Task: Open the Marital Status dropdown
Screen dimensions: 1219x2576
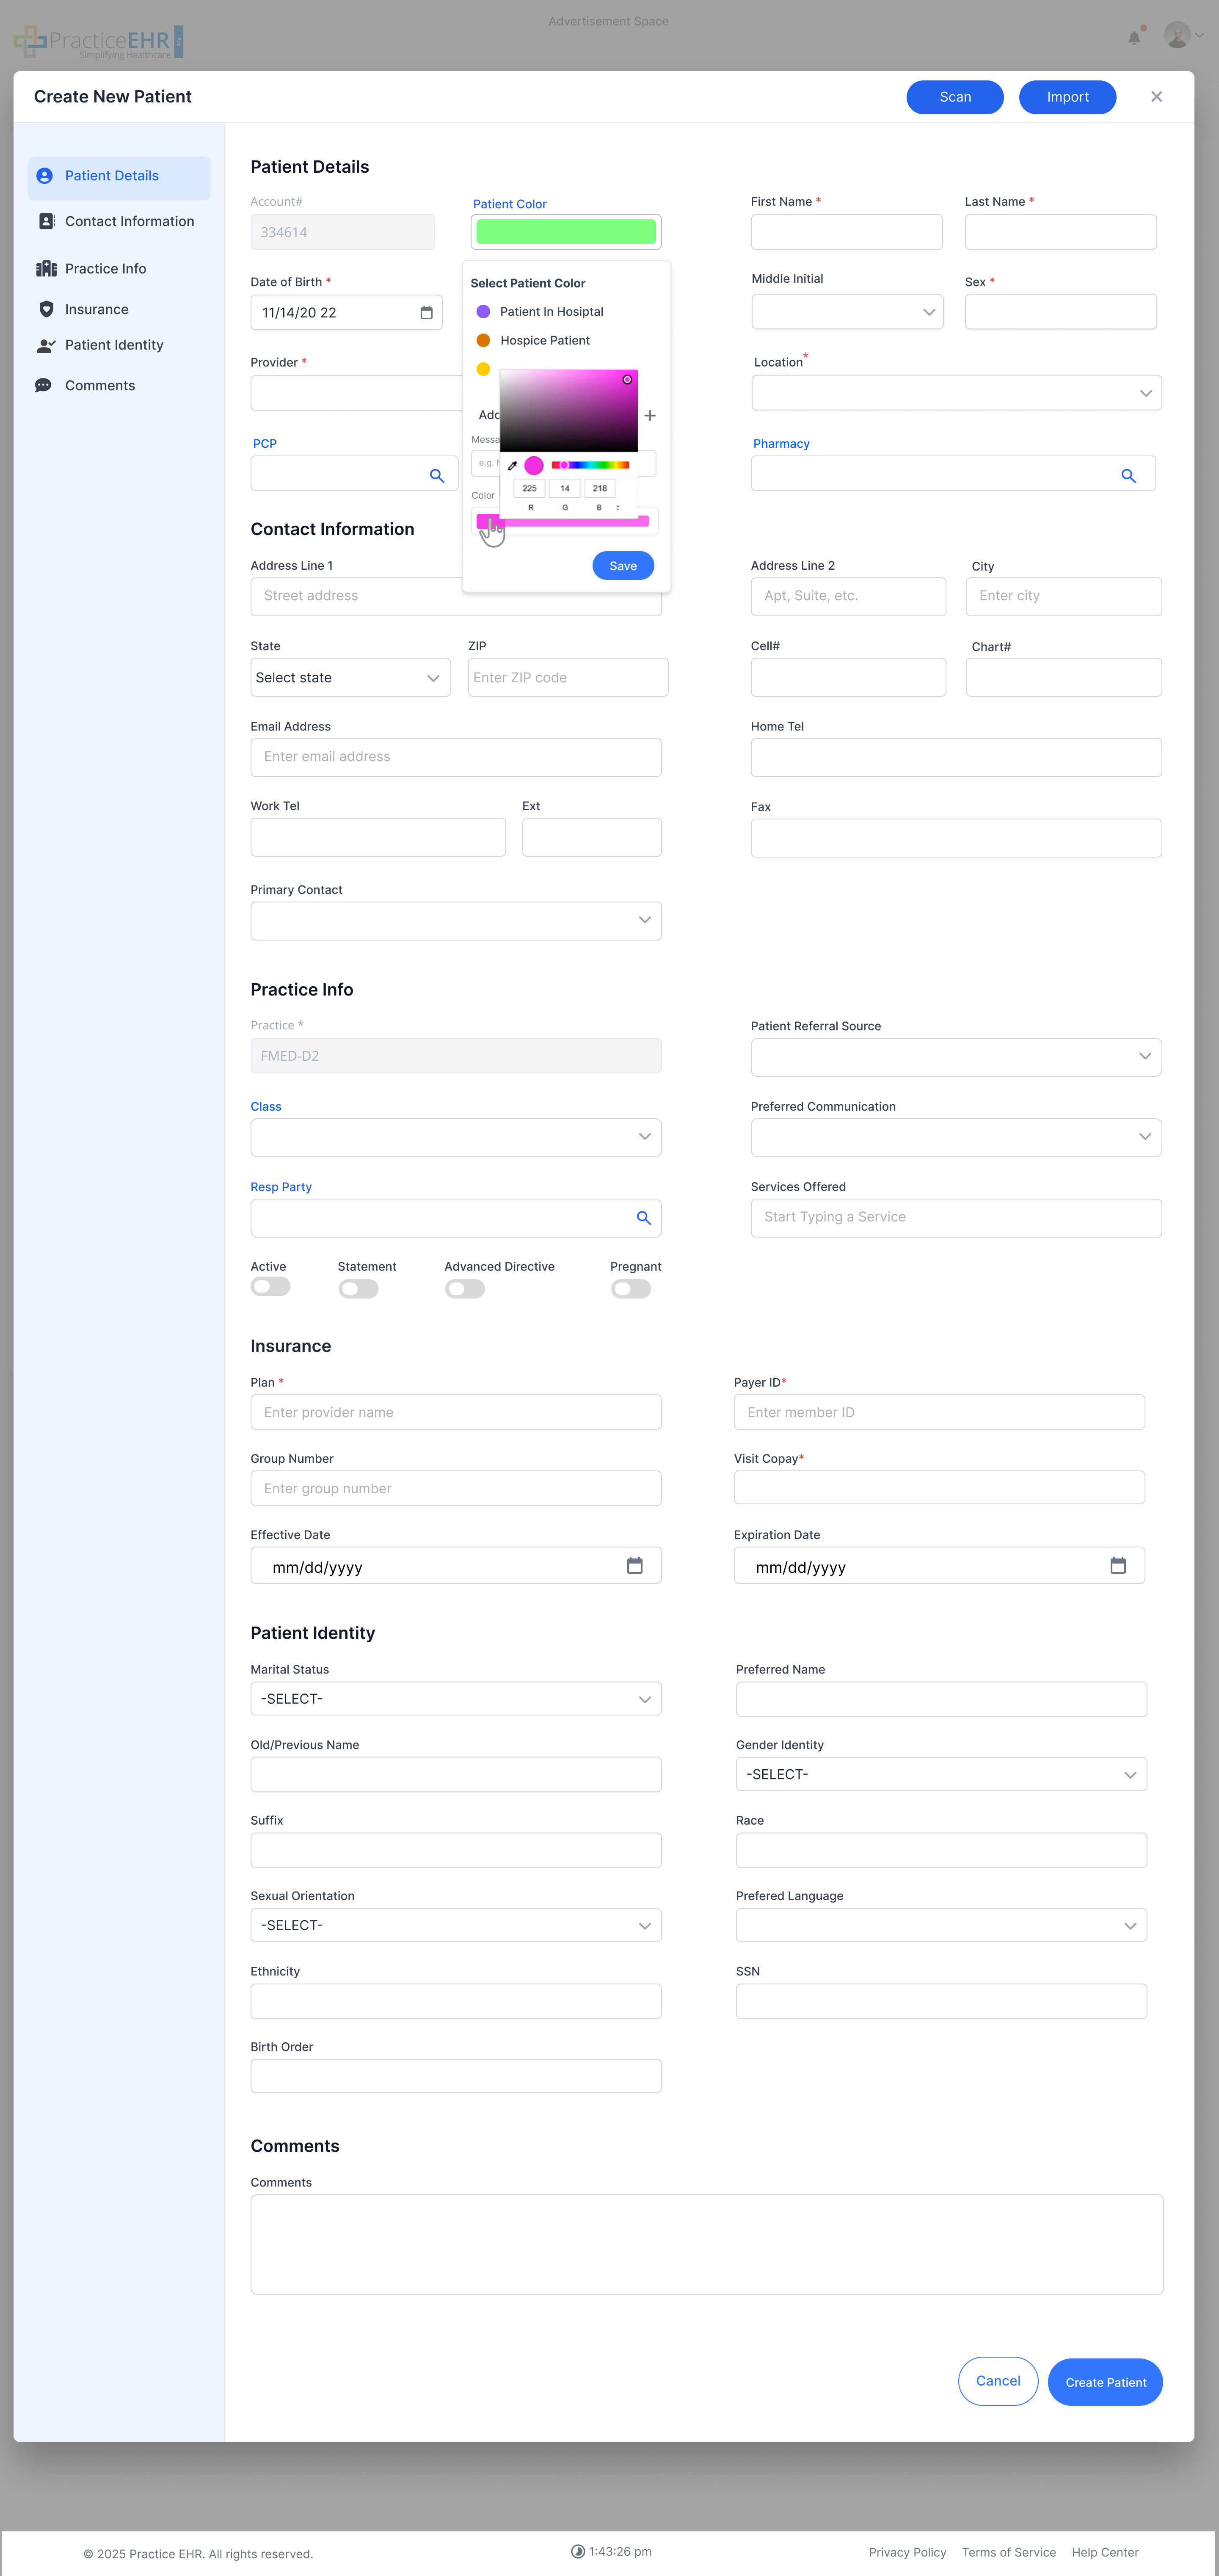Action: (456, 1699)
